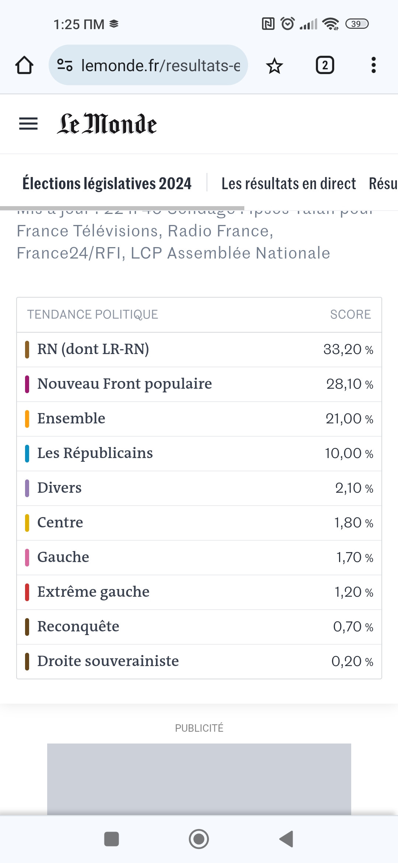Open the Chrome three-dot menu
This screenshot has height=863, width=398.
tap(374, 65)
